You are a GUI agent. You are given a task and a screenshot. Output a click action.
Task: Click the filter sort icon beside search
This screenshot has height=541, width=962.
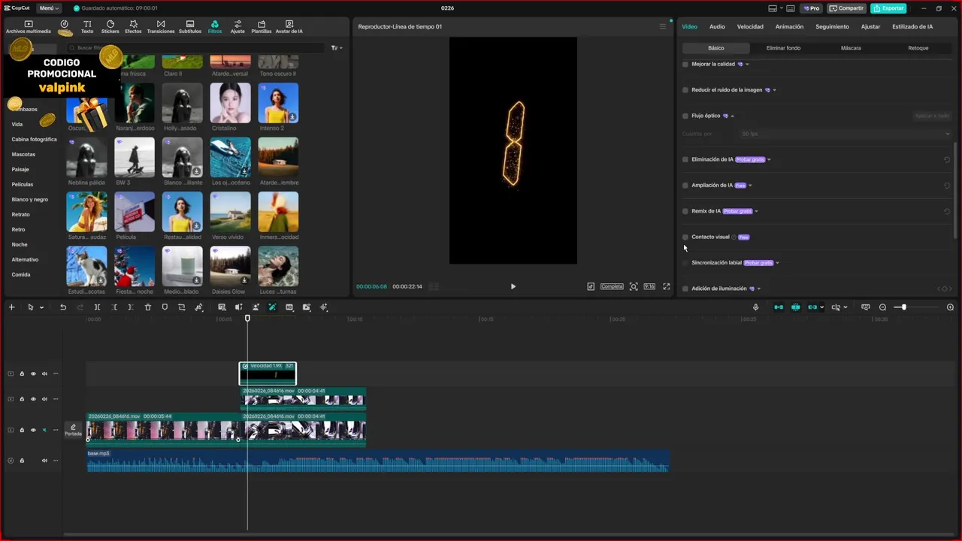click(336, 47)
